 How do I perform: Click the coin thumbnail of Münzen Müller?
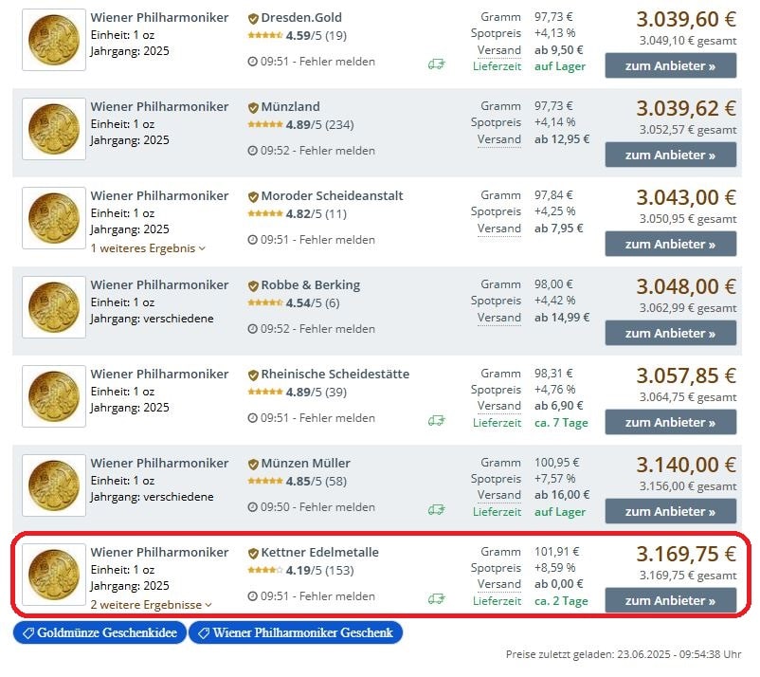53,485
